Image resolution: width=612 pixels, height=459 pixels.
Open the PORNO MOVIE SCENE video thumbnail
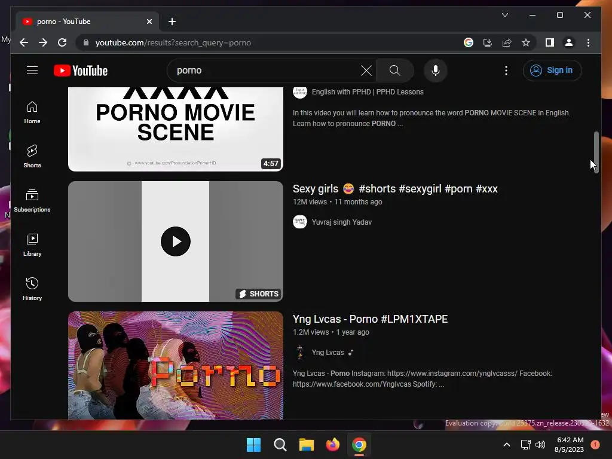pos(176,129)
